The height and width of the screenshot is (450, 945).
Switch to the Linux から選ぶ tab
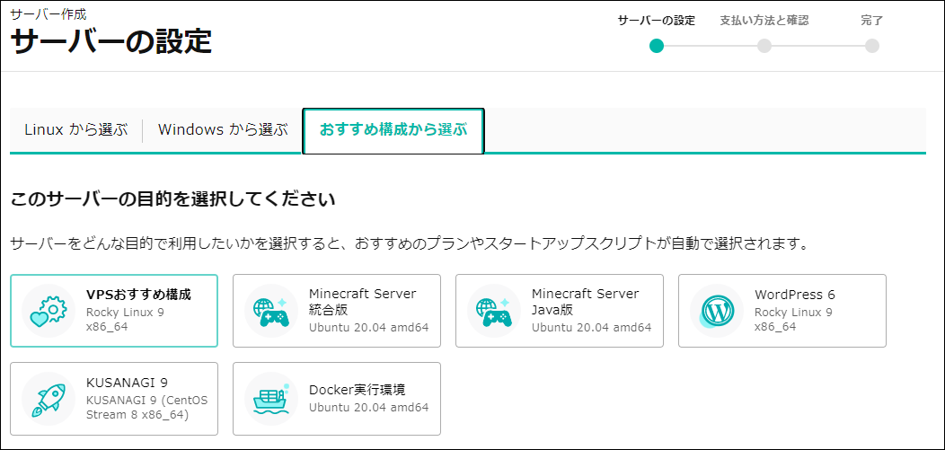tap(75, 129)
